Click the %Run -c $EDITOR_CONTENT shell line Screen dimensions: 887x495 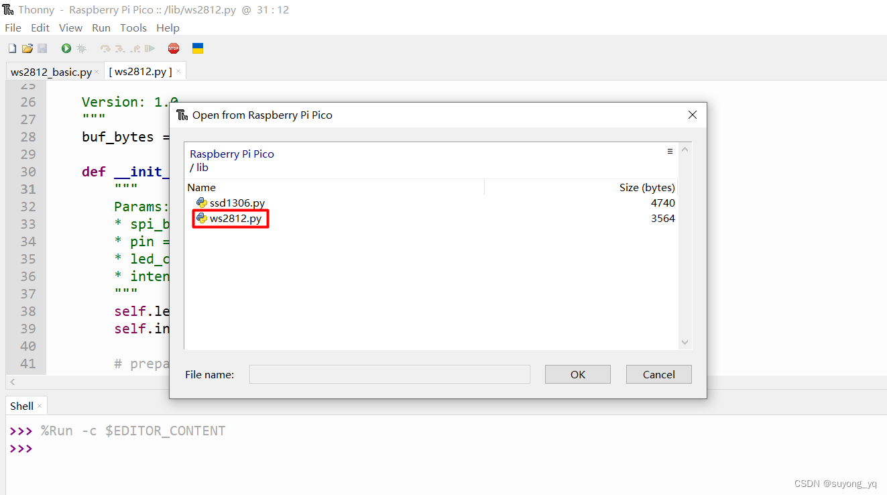[133, 431]
